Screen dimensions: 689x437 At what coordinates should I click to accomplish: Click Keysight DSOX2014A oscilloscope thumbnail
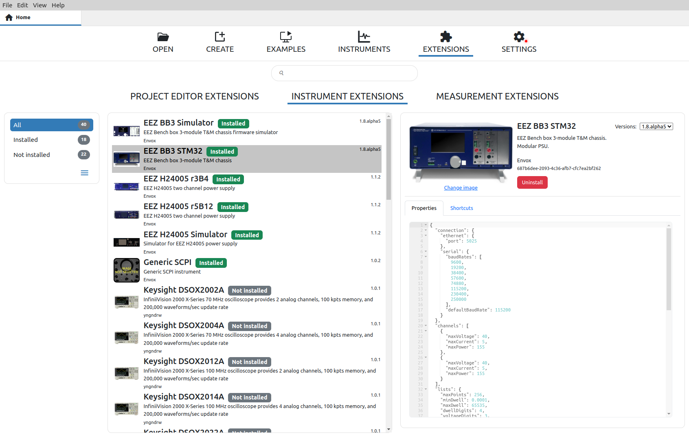pyautogui.click(x=127, y=409)
